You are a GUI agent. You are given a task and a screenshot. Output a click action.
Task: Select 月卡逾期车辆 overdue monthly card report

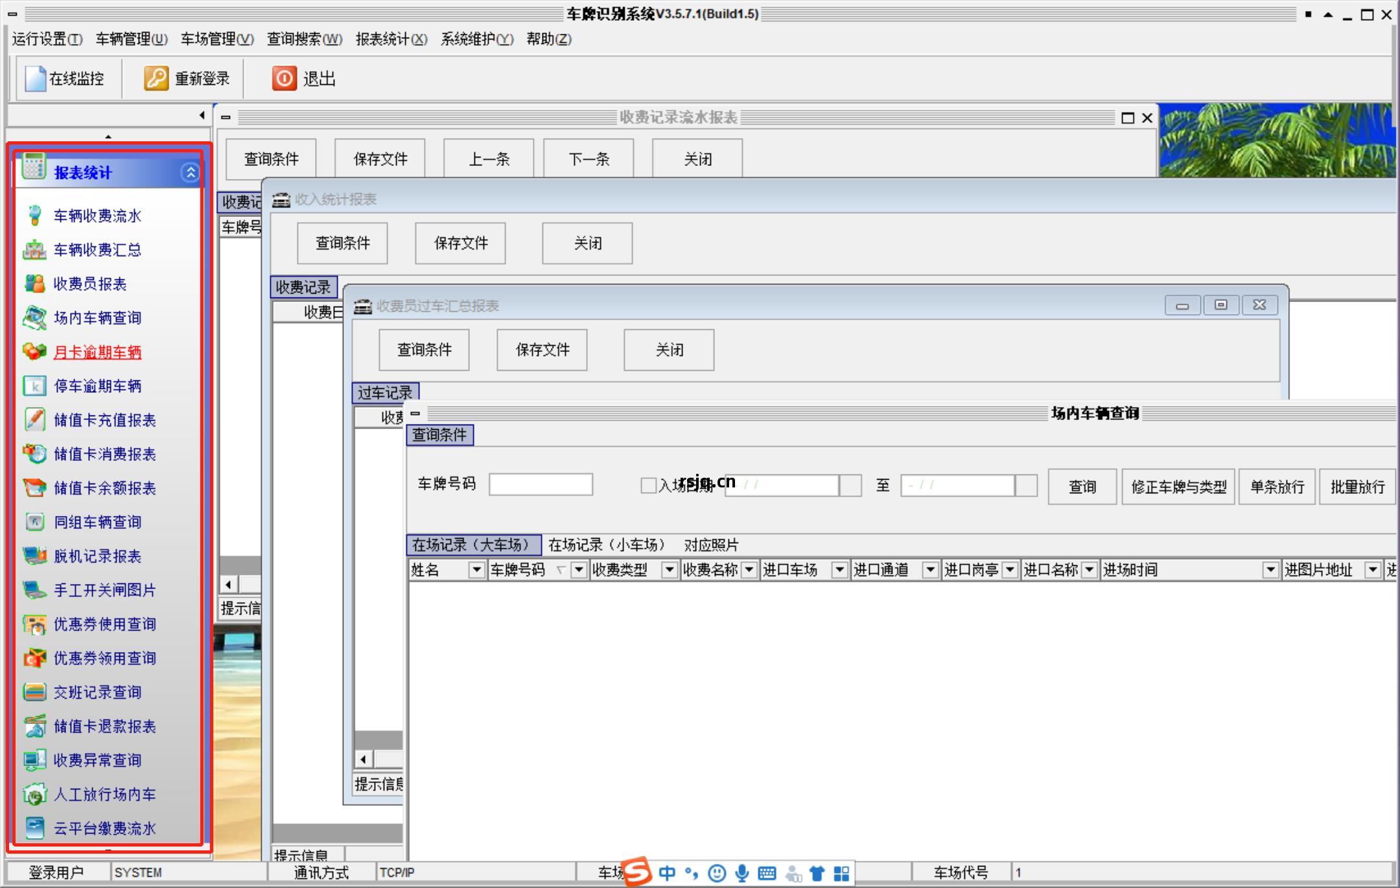98,352
